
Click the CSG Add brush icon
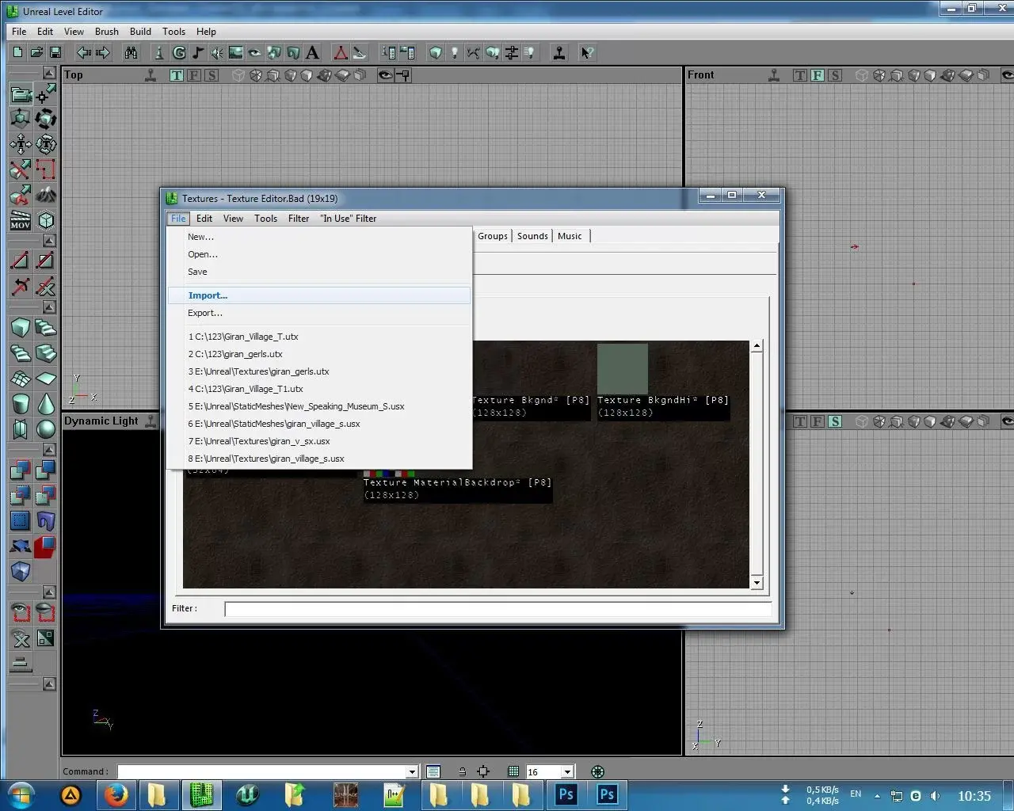[21, 470]
